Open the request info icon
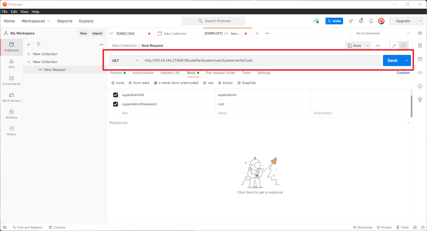The image size is (427, 231). click(420, 86)
